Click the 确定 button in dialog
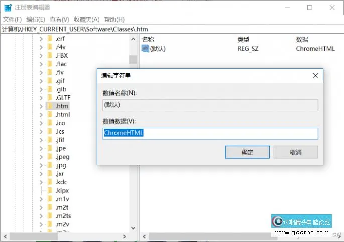The width and height of the screenshot is (344, 242). 247,152
